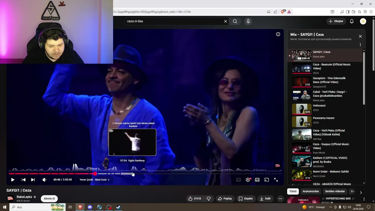The width and height of the screenshot is (375, 211).
Task: Switch to theater mode view
Action: pos(257,180)
